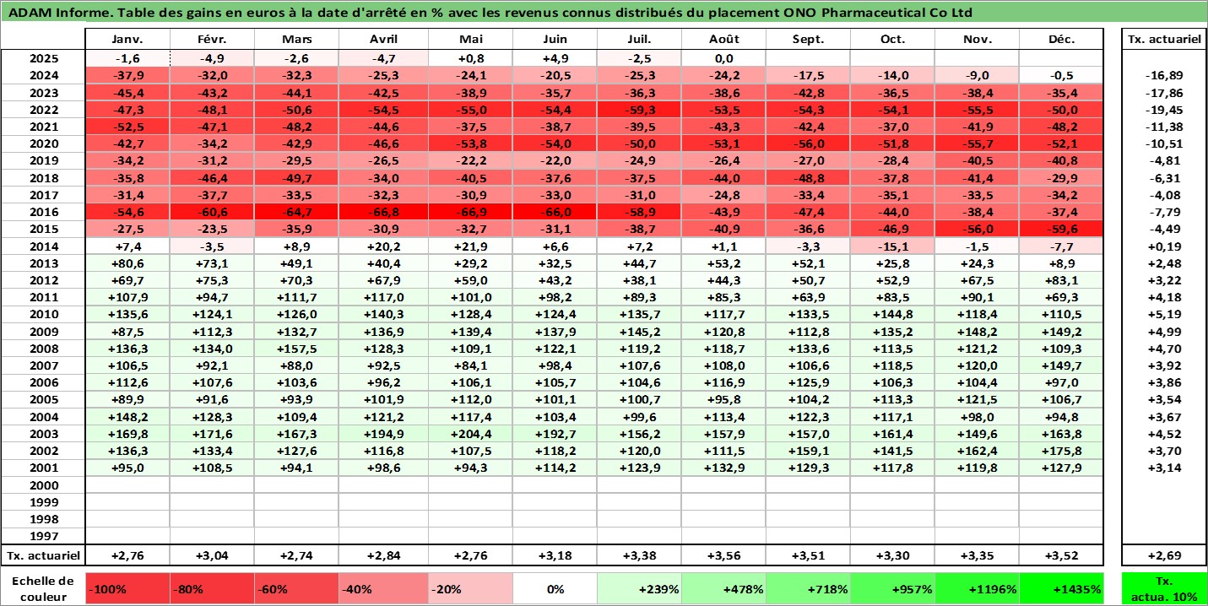
Task: Select the 'Mai' column header
Action: tap(470, 40)
